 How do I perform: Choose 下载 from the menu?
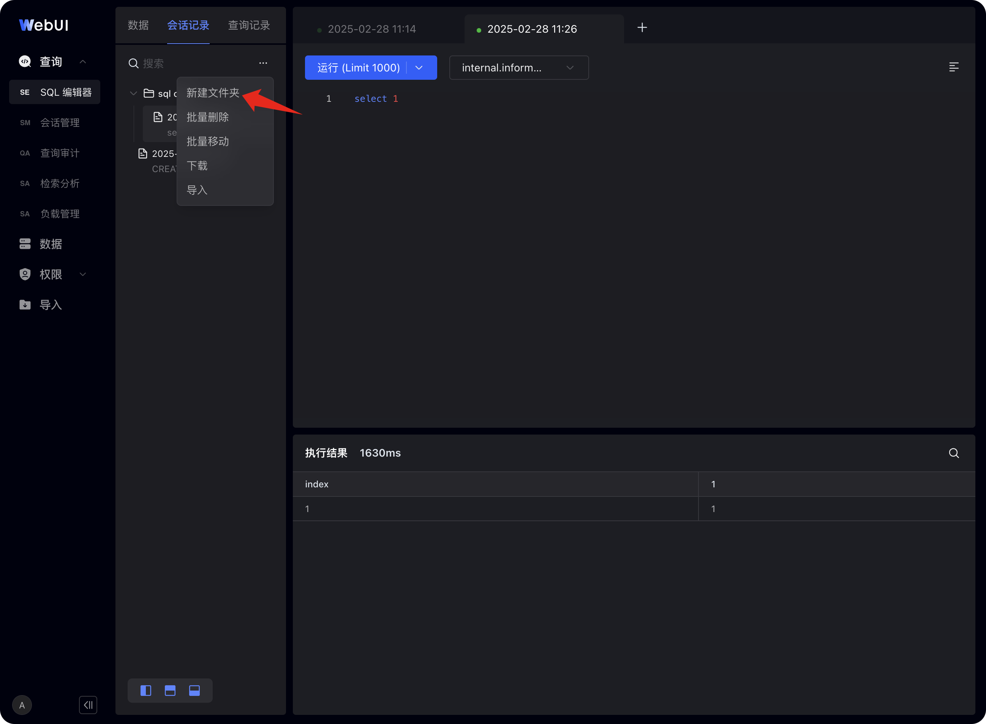coord(197,166)
